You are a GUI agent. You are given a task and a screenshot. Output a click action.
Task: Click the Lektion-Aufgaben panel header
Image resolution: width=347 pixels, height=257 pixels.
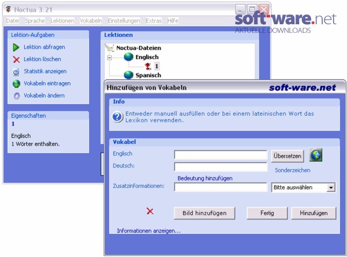(x=48, y=35)
